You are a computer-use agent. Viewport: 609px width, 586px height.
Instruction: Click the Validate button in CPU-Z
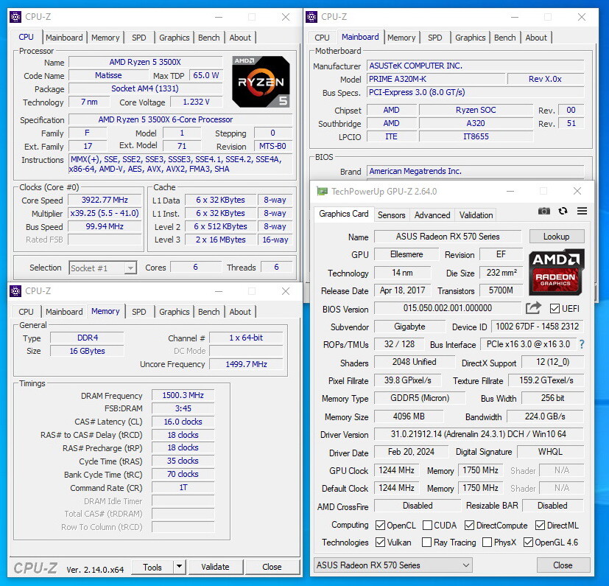[215, 567]
